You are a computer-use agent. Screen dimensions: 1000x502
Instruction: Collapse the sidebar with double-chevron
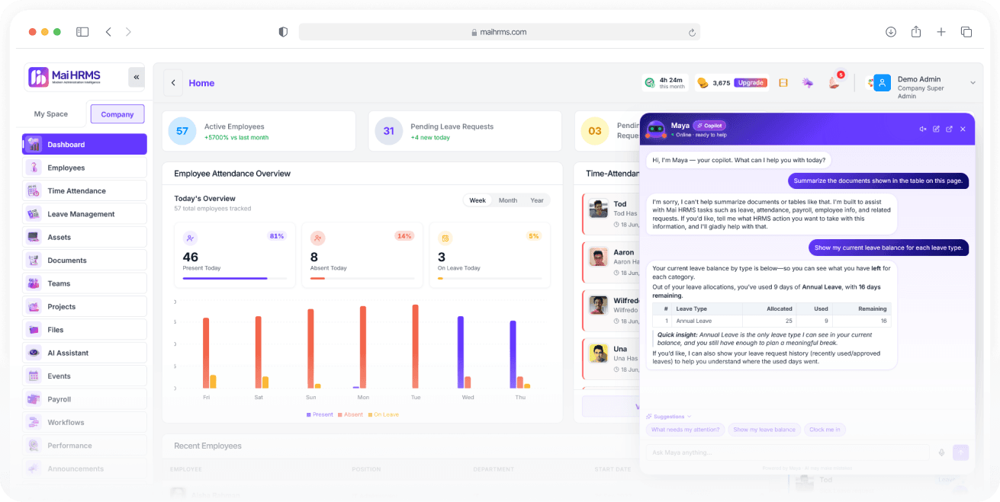click(x=137, y=77)
